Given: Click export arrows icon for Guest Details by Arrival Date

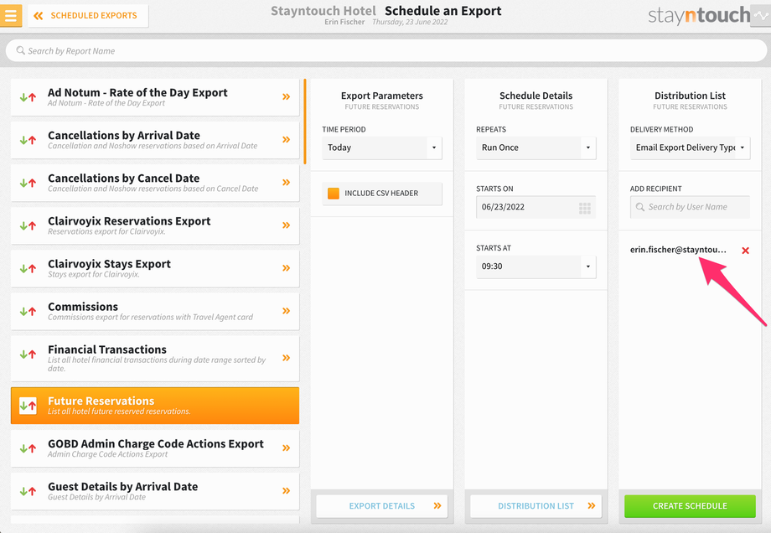Looking at the screenshot, I should click(x=28, y=491).
